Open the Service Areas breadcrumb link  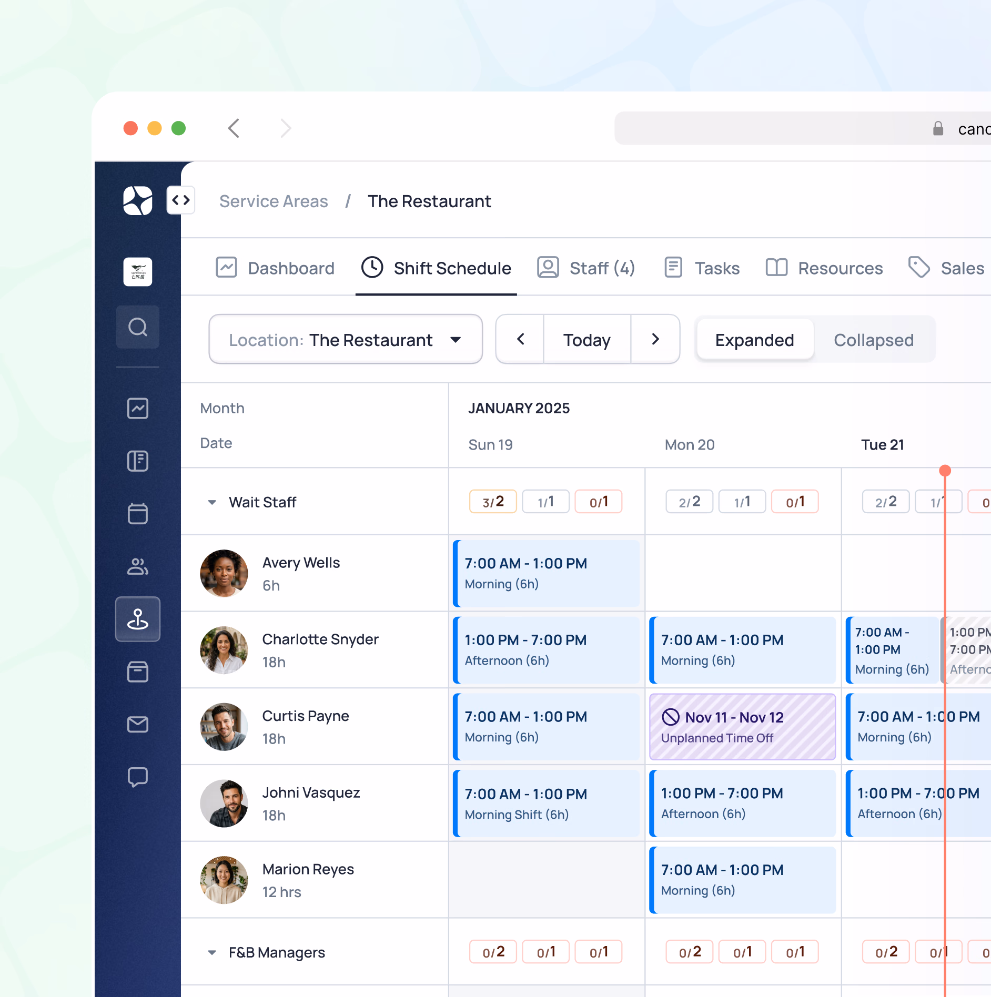274,201
